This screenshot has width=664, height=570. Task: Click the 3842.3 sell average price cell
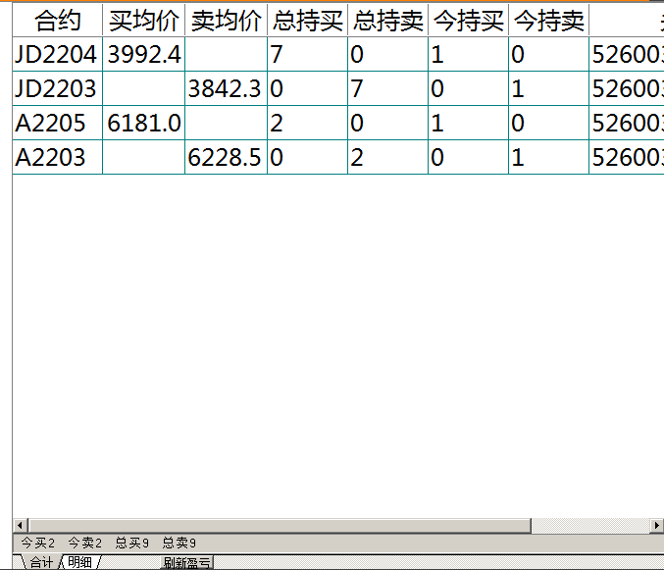tap(226, 89)
